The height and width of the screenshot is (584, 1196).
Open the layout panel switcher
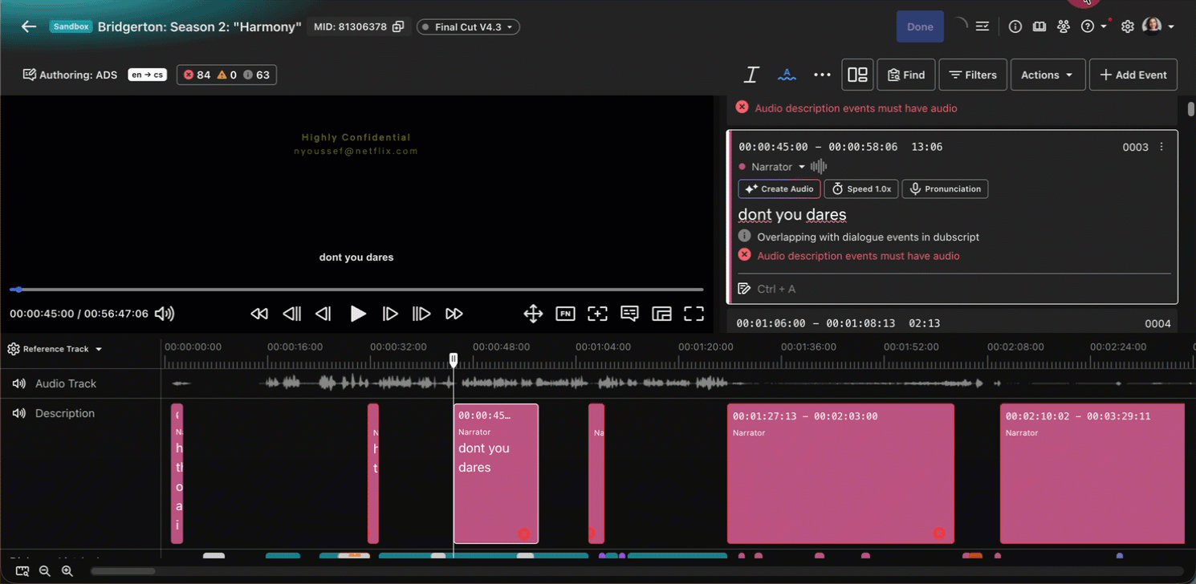coord(857,75)
